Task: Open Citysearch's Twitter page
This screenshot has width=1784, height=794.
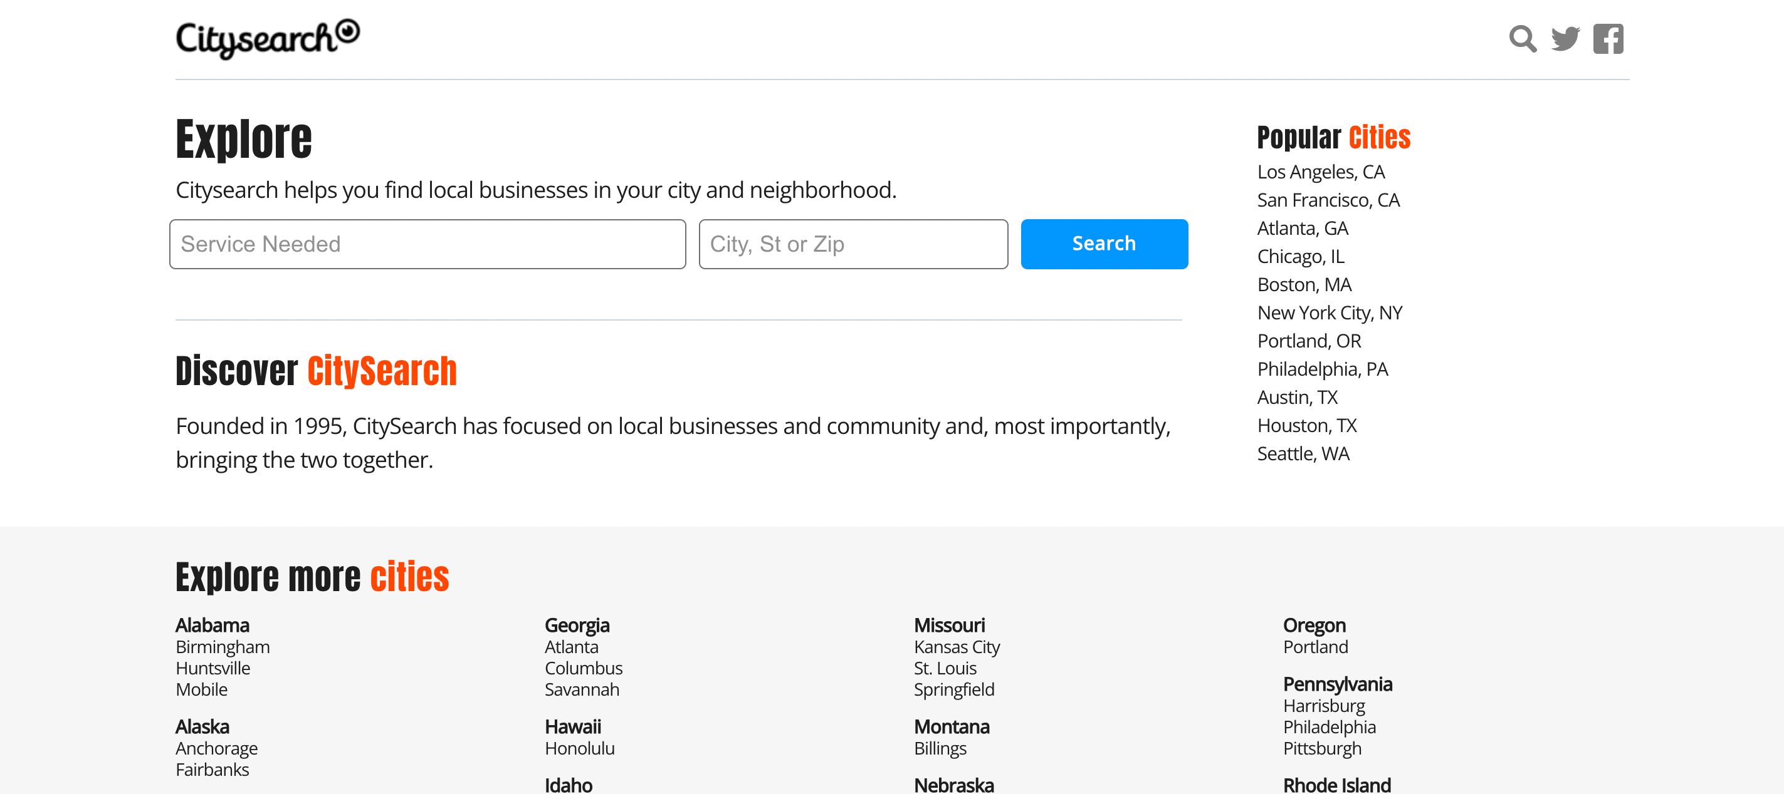Action: point(1565,39)
